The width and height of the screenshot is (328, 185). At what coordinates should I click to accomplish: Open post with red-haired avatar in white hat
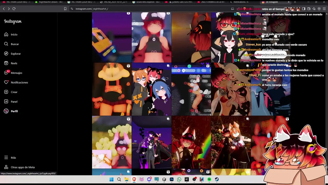[151, 37]
